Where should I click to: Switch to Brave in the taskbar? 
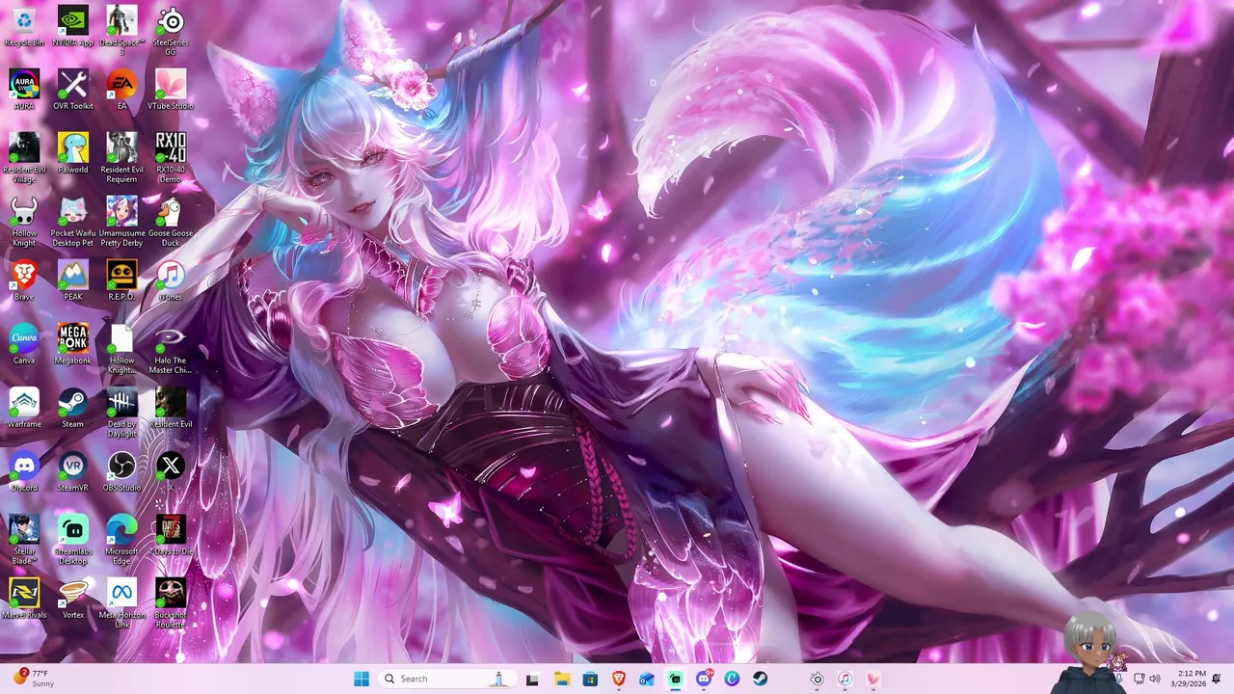(x=618, y=679)
